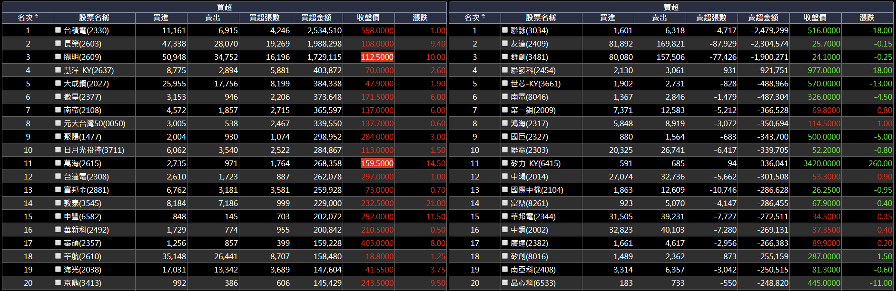Click the 買超金額 value 2,534,510

coord(325,30)
